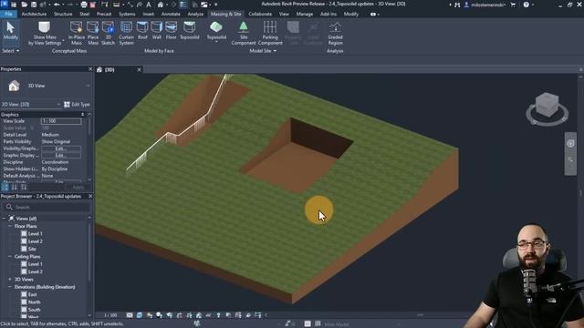Click the Text 'A' quick access tool

[x=149, y=5]
